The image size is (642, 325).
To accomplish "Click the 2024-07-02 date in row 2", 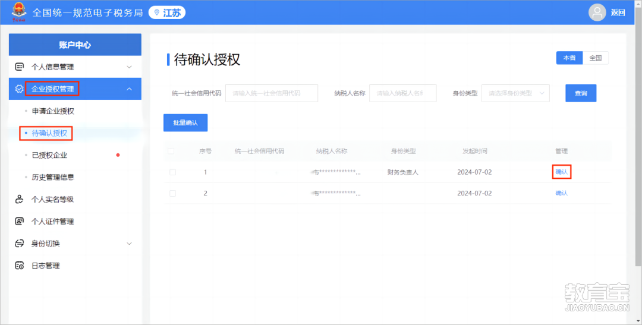I will 474,193.
